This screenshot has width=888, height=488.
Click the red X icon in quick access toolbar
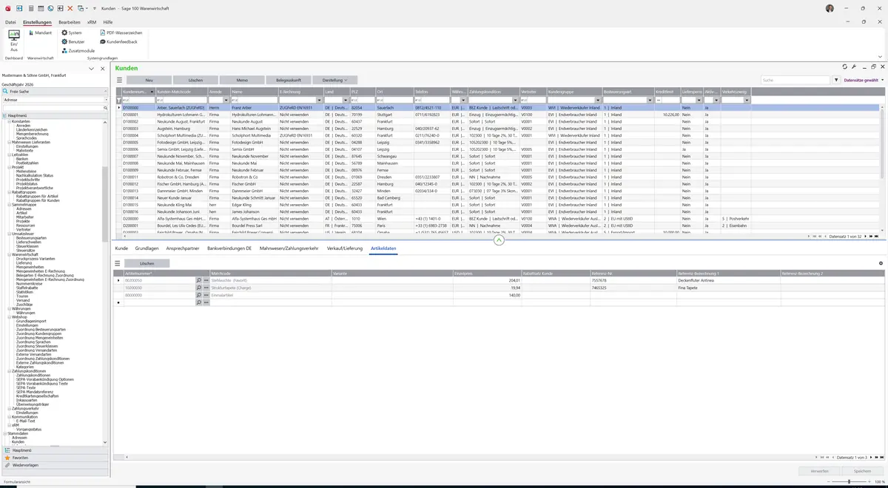pos(70,8)
